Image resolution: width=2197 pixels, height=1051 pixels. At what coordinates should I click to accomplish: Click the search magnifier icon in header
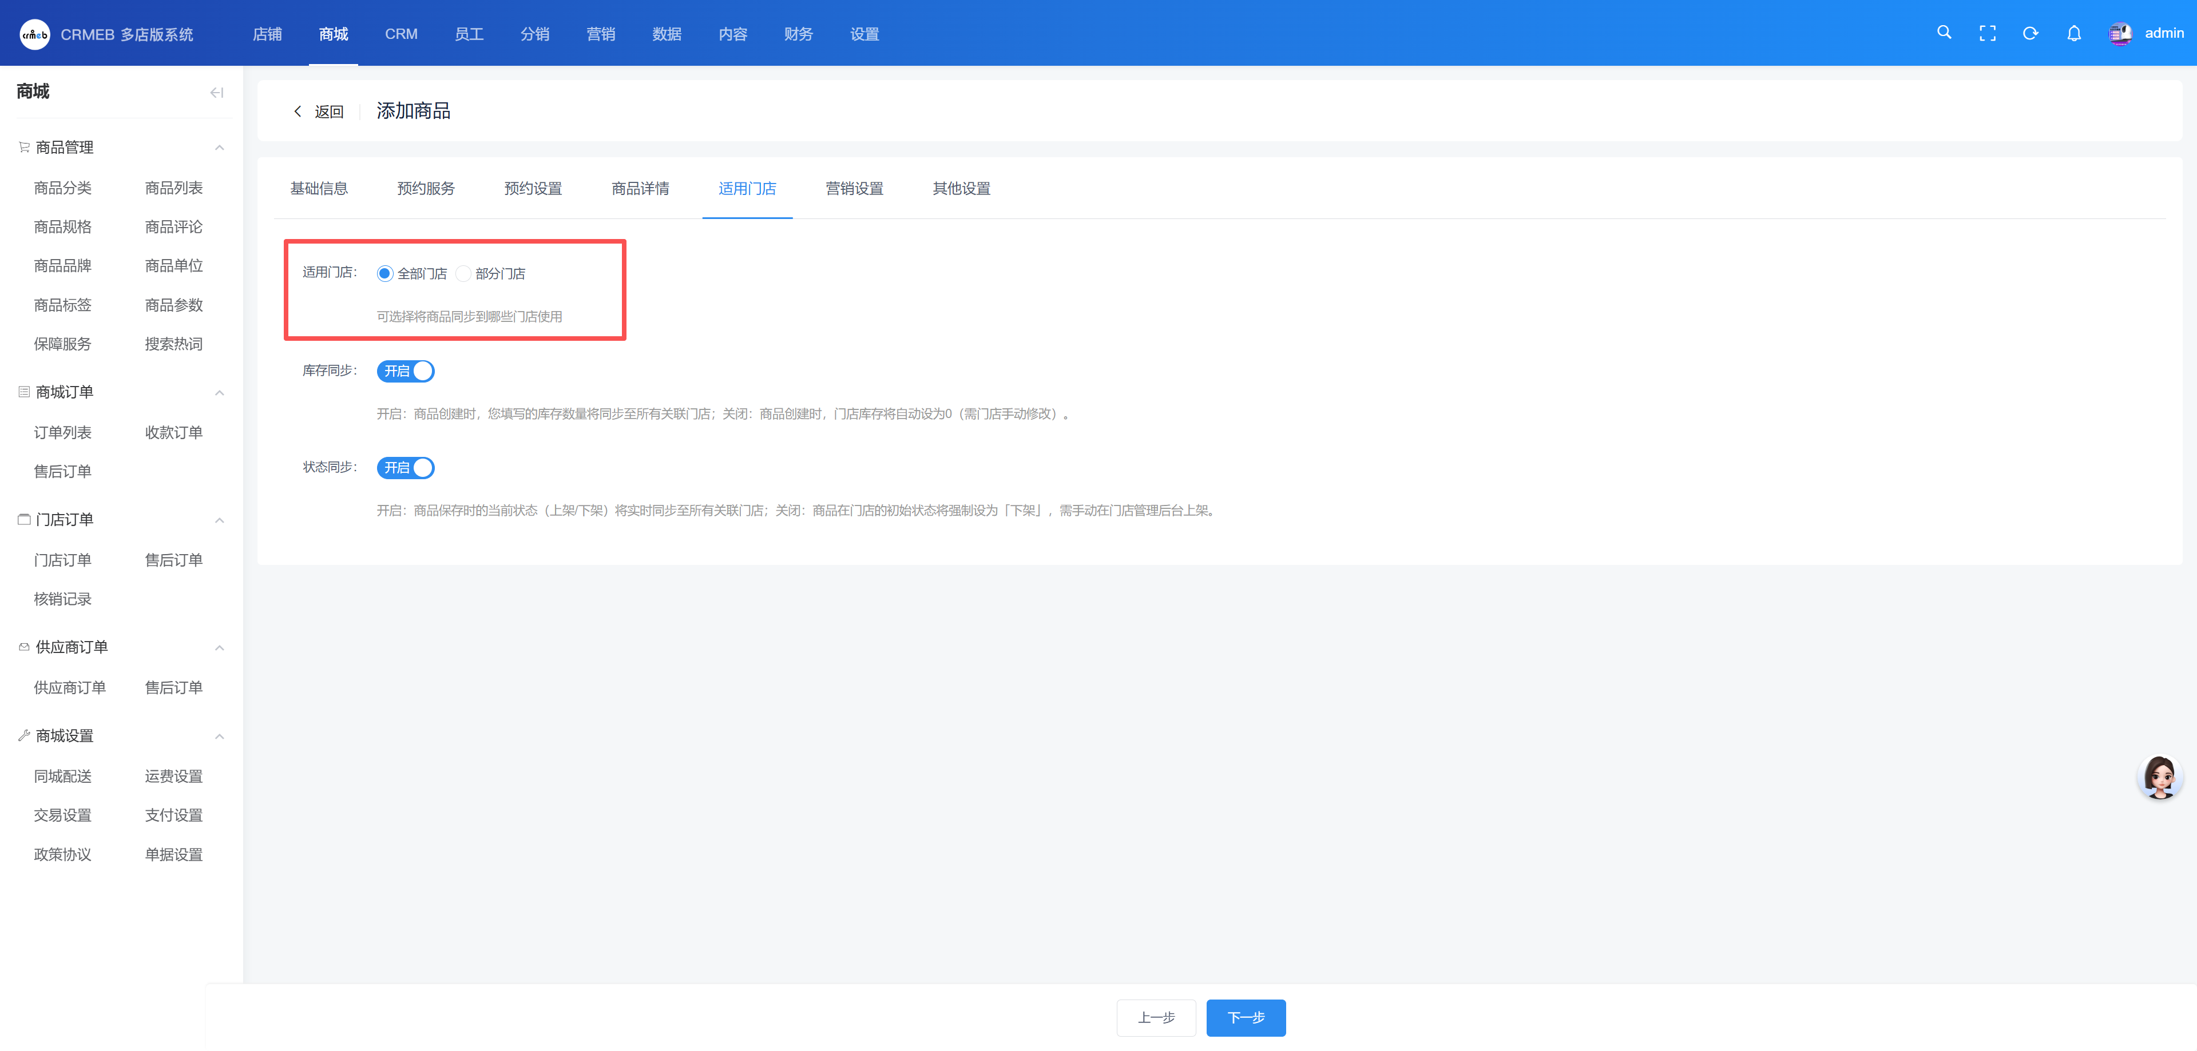(1944, 33)
